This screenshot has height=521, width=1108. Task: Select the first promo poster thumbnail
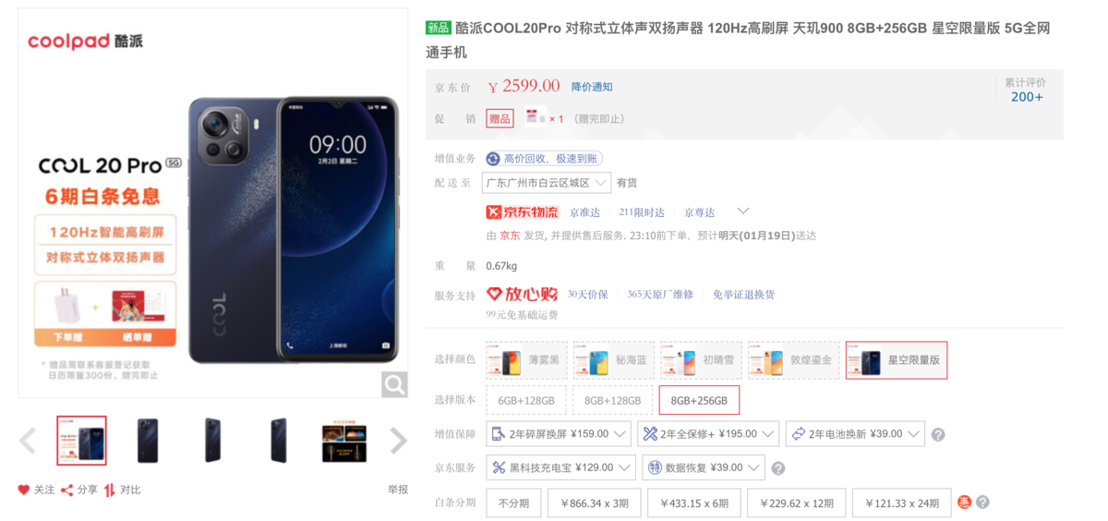(x=82, y=441)
